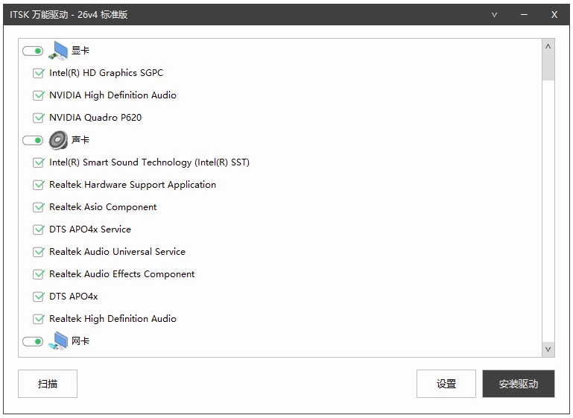
Task: Uncheck Realtek Hardware Support Application
Action: pos(38,185)
